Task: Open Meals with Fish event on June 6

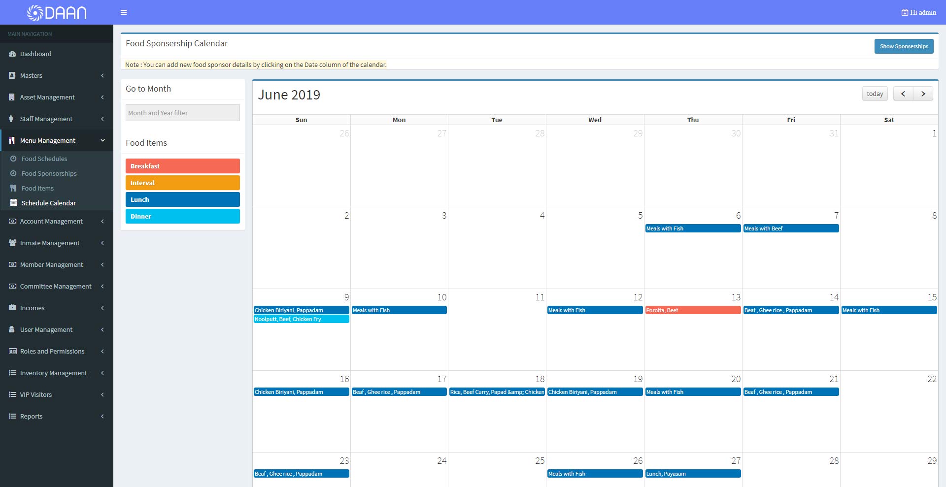Action: click(x=693, y=228)
